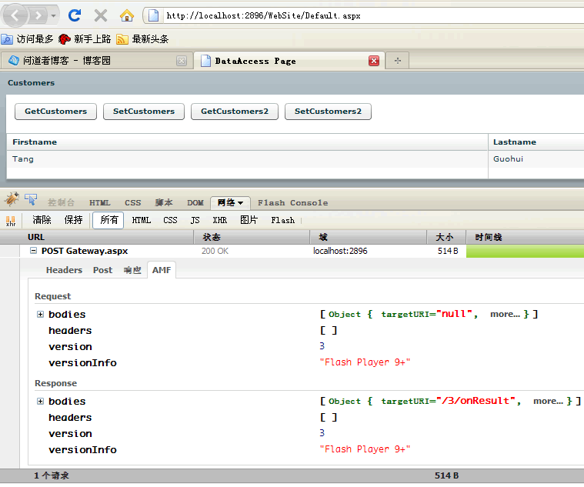The image size is (584, 487).
Task: Go to the home page icon
Action: click(126, 15)
